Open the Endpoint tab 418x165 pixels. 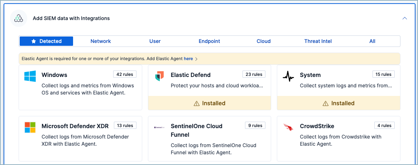[x=209, y=41]
